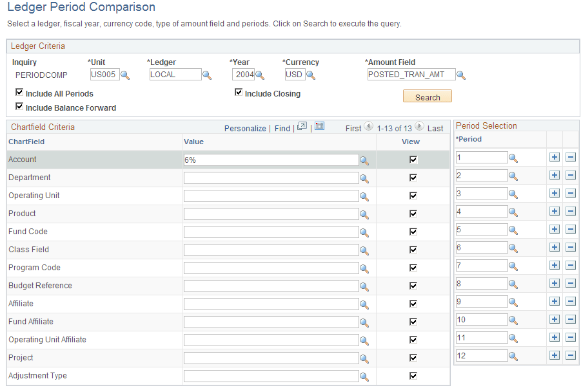The width and height of the screenshot is (581, 388).
Task: Disable Include Balance Forward
Action: coord(19,107)
